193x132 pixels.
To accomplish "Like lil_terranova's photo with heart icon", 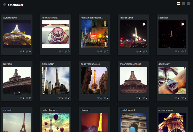I will coord(21,52).
